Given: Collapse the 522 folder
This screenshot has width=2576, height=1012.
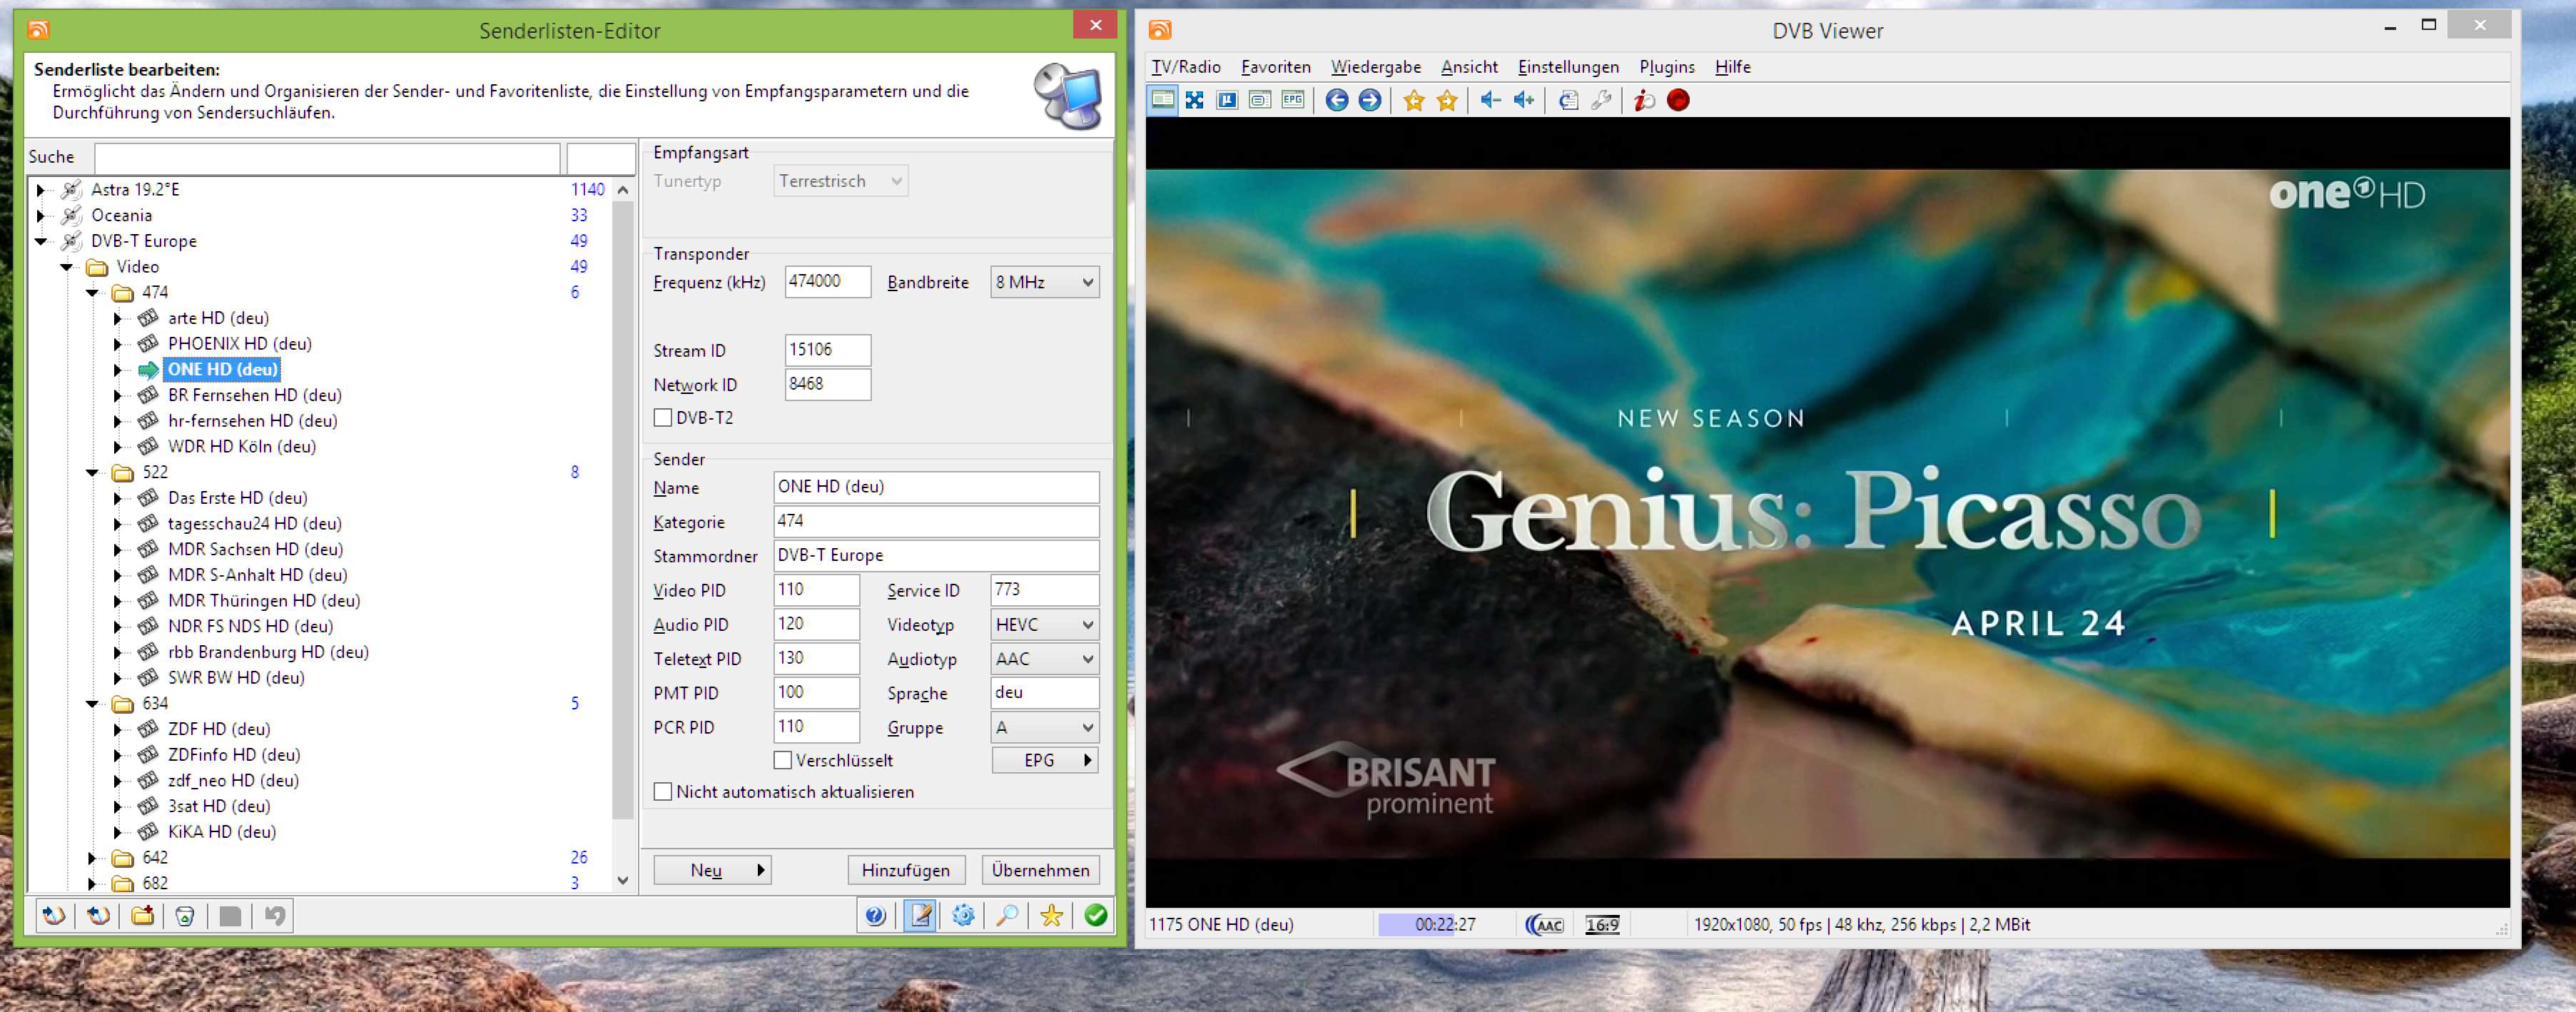Looking at the screenshot, I should coord(92,473).
